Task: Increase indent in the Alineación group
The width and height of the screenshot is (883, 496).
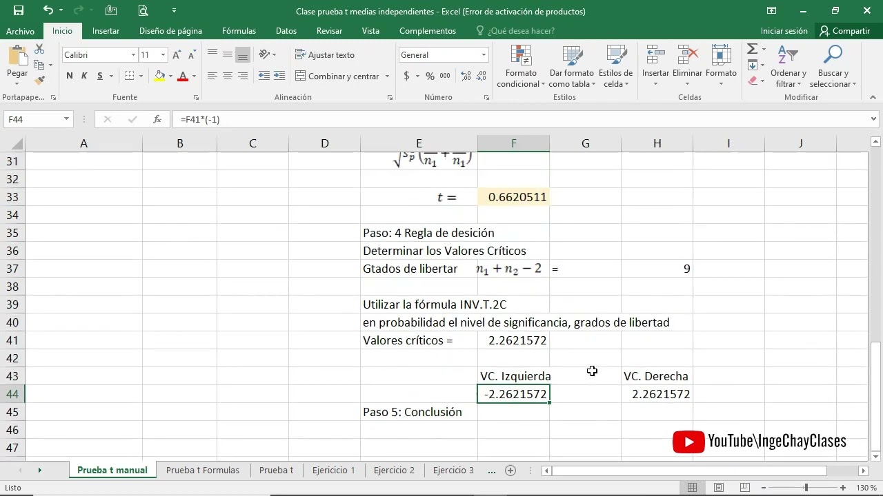Action: (279, 76)
